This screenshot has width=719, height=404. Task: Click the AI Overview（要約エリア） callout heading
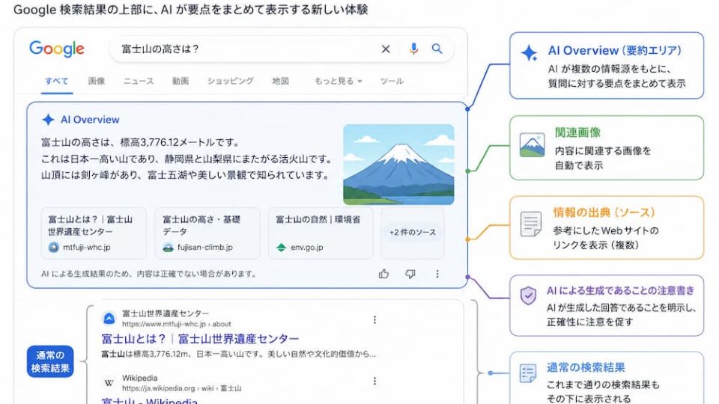pyautogui.click(x=615, y=50)
